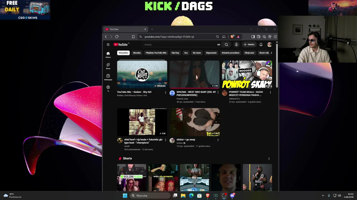
Task: Close the YouTube browser tab
Action: (145, 29)
